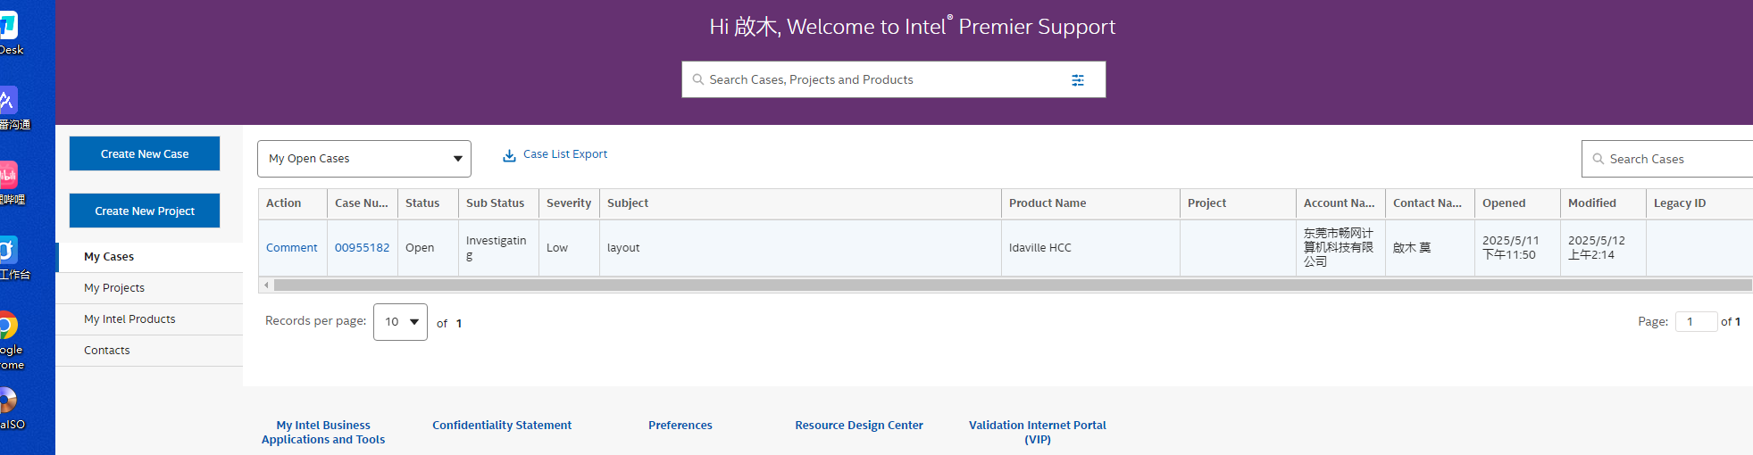The height and width of the screenshot is (455, 1753).
Task: Focus the Search Cases input on the right
Action: [1667, 159]
